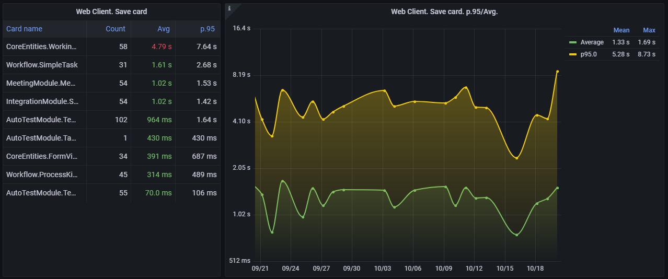The height and width of the screenshot is (279, 668).
Task: Sort the table by Count column header
Action: pos(116,29)
